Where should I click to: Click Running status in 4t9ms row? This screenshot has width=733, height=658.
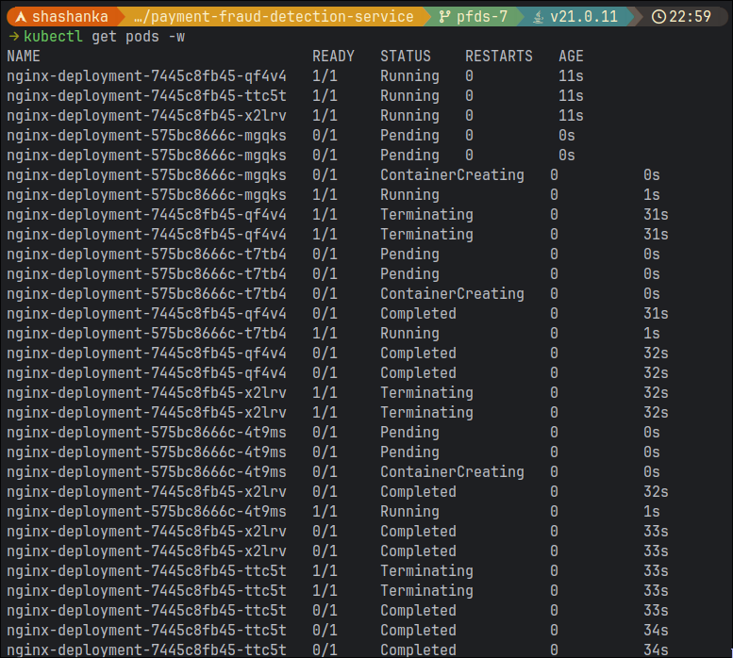point(409,512)
